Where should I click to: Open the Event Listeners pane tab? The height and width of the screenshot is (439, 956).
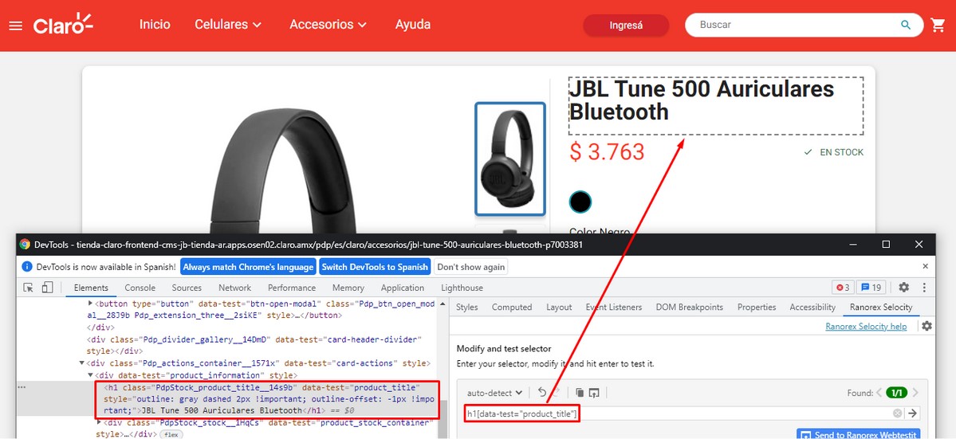614,307
